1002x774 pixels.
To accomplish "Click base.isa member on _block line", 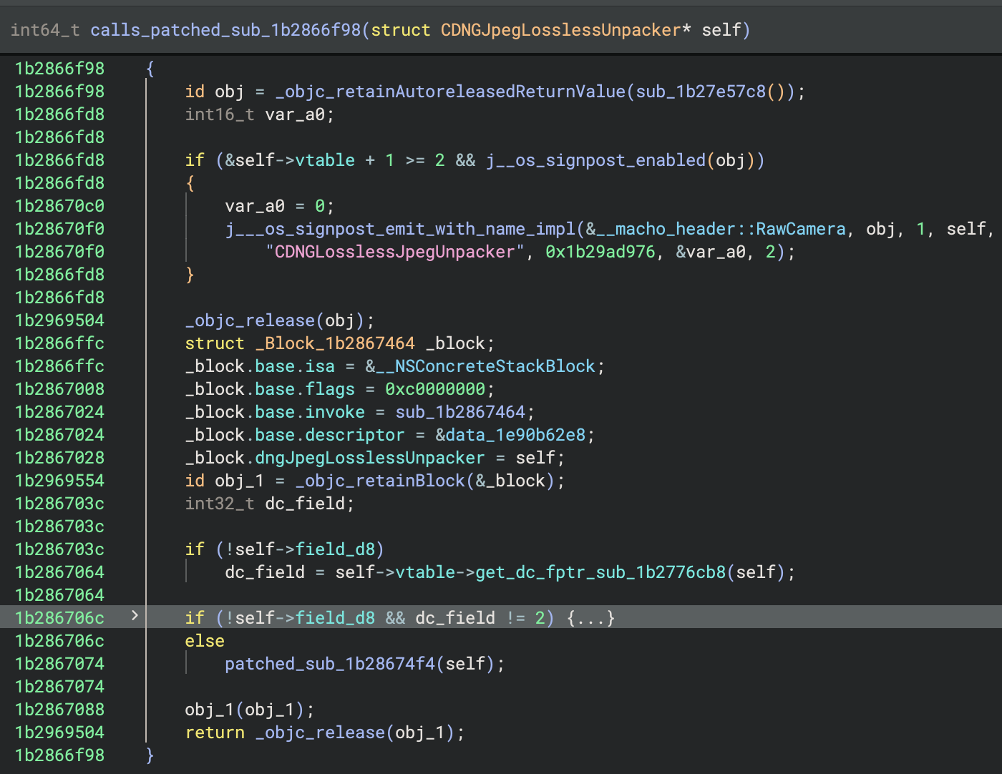I will point(295,366).
